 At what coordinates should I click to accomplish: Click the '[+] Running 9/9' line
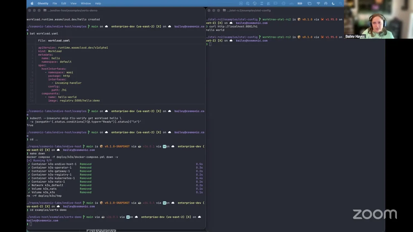(39, 160)
